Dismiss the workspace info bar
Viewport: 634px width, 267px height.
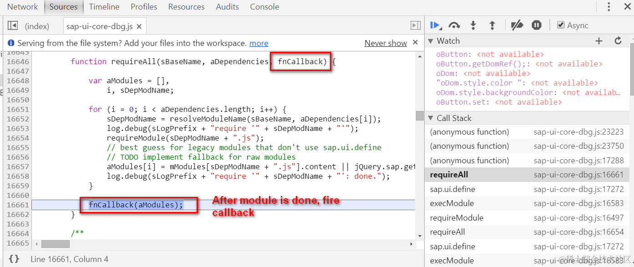[415, 42]
